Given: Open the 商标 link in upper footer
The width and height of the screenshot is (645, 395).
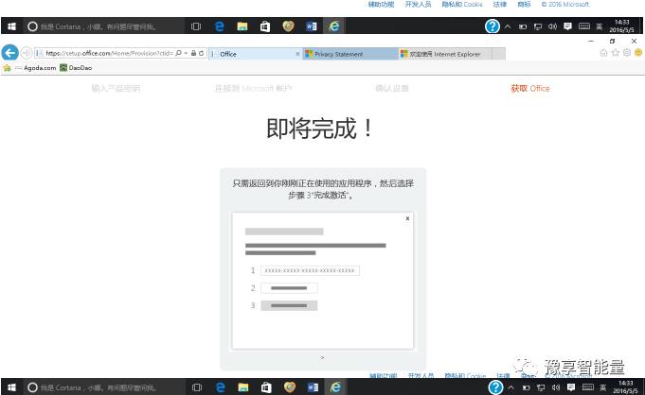Looking at the screenshot, I should pyautogui.click(x=524, y=5).
